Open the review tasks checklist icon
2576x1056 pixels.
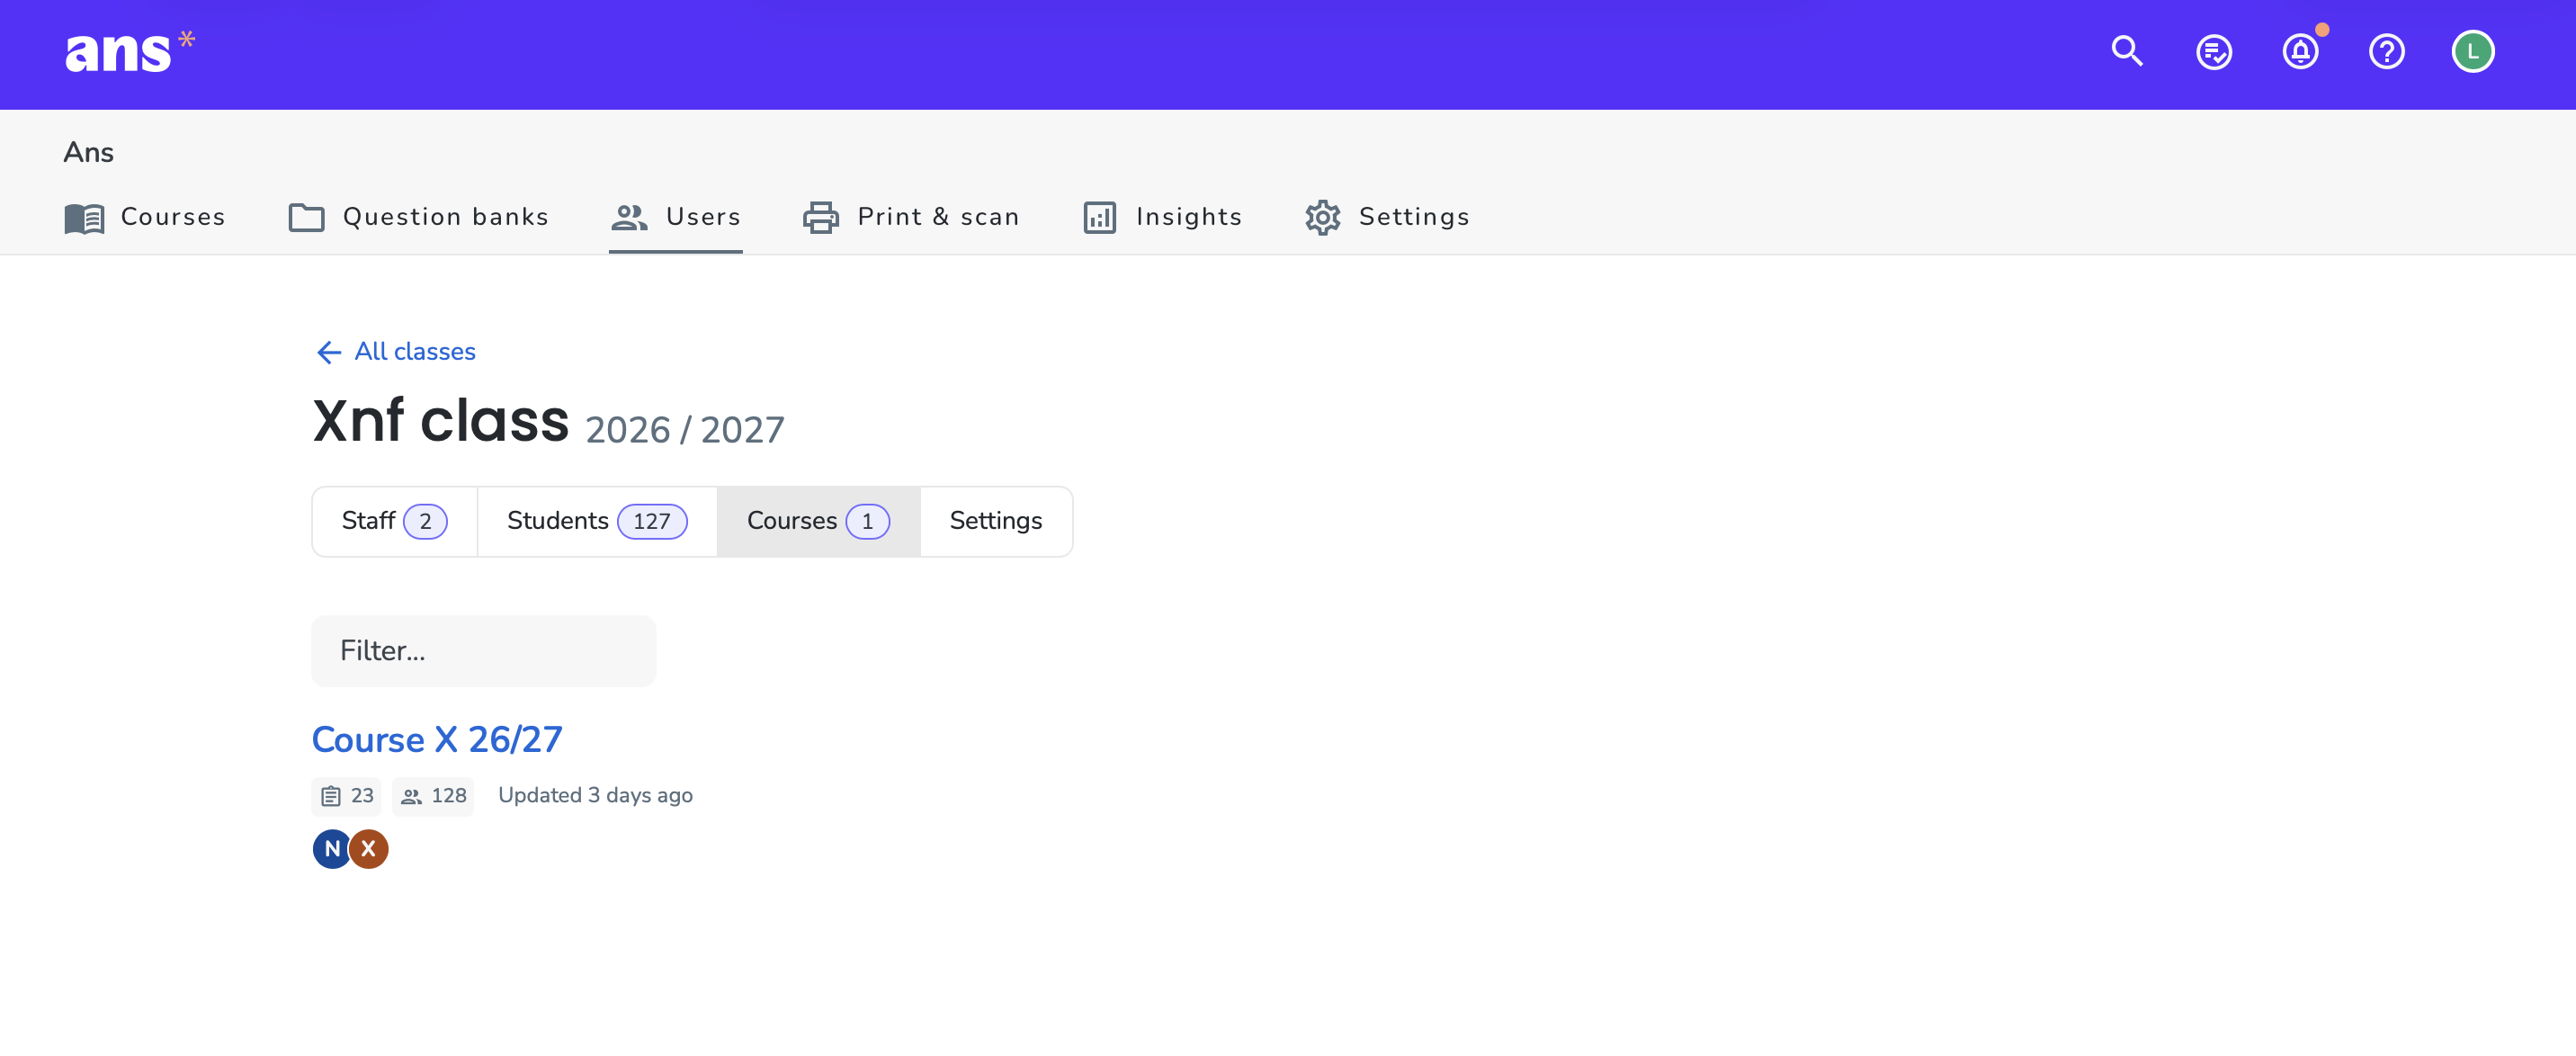pyautogui.click(x=2214, y=51)
